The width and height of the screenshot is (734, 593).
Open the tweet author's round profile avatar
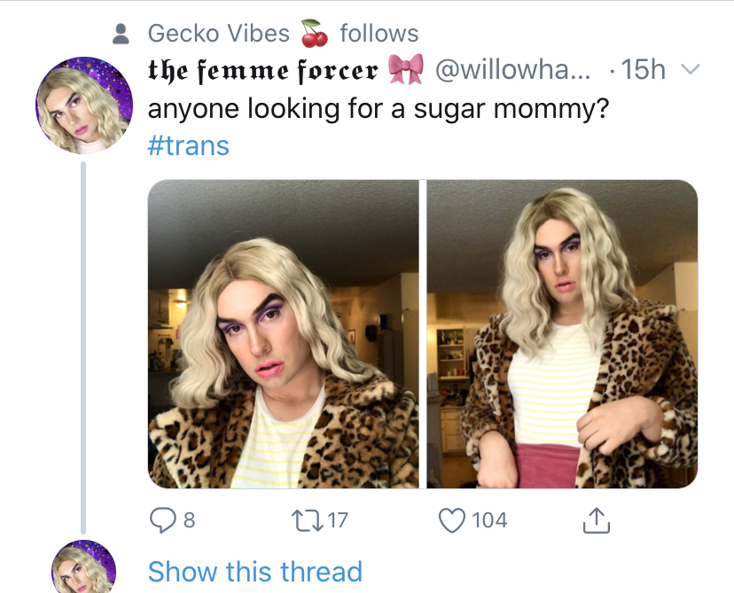click(x=84, y=105)
